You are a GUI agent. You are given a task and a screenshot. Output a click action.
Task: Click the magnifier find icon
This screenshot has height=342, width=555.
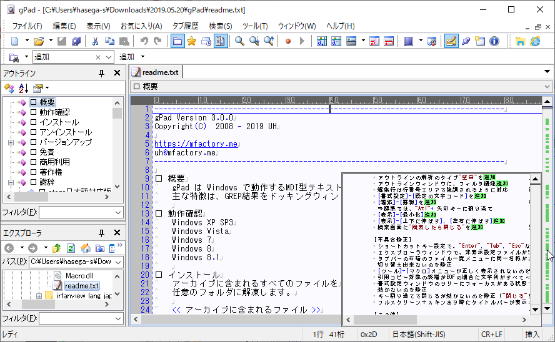239,41
